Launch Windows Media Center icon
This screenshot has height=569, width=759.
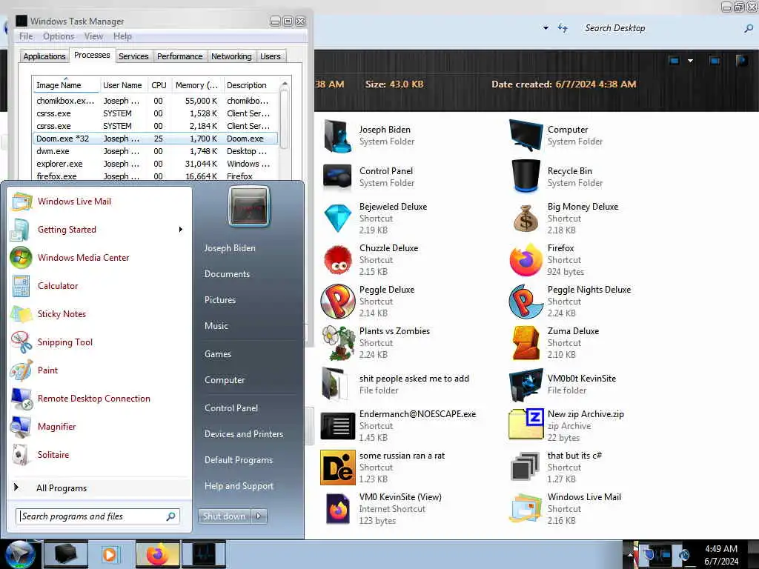(x=20, y=257)
